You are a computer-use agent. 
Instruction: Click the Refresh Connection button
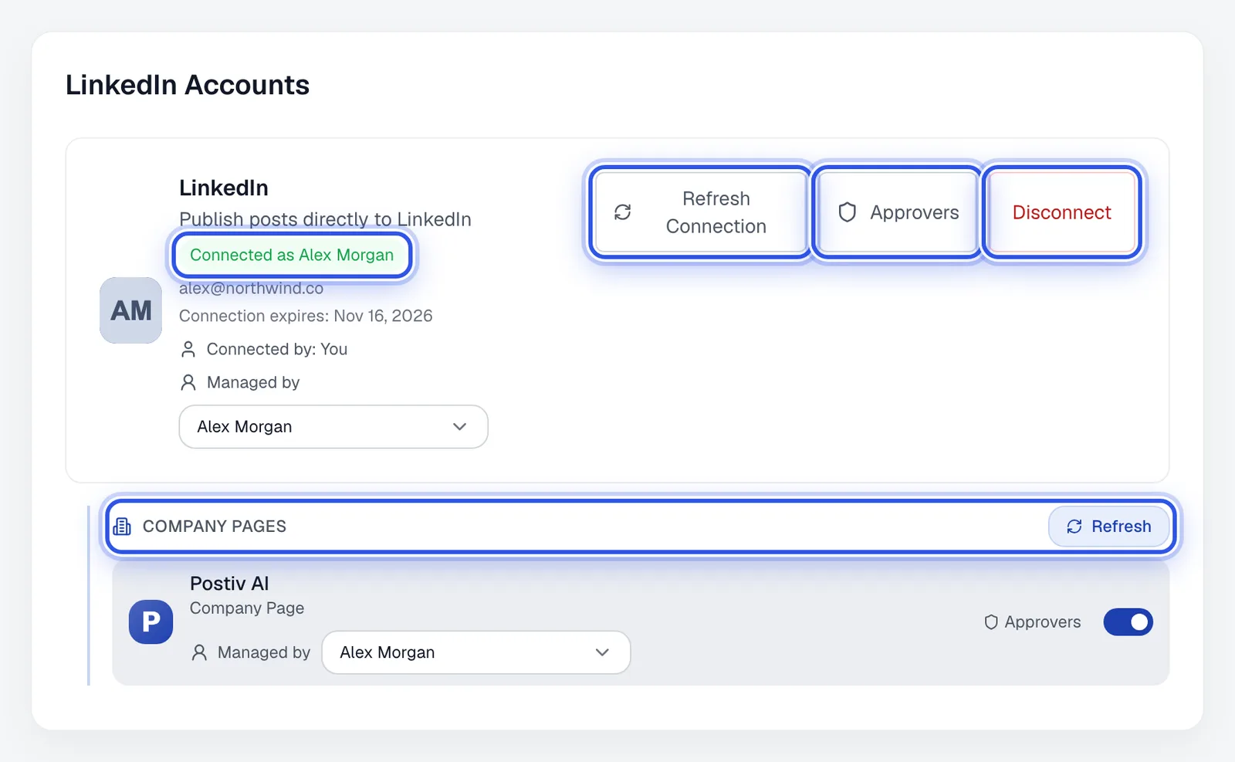point(701,212)
